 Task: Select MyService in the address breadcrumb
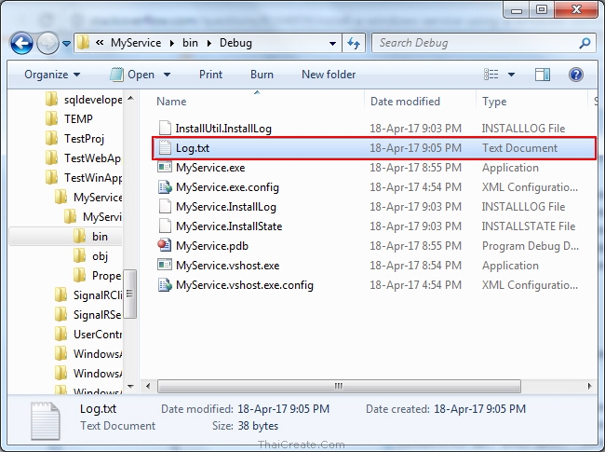(136, 43)
